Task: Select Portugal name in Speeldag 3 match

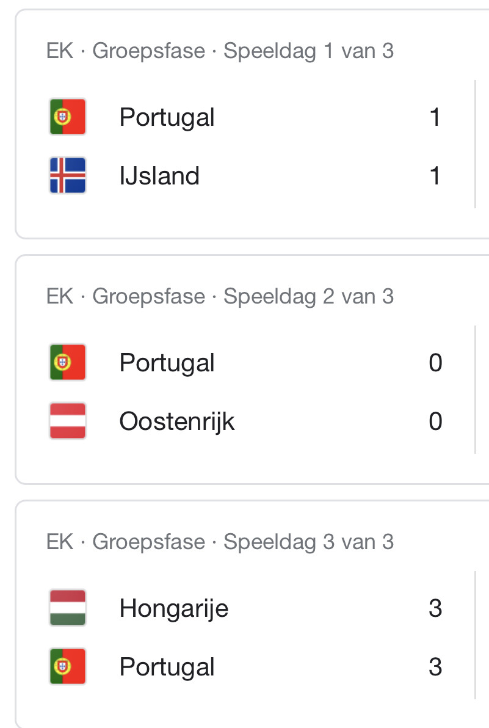Action: pyautogui.click(x=167, y=667)
